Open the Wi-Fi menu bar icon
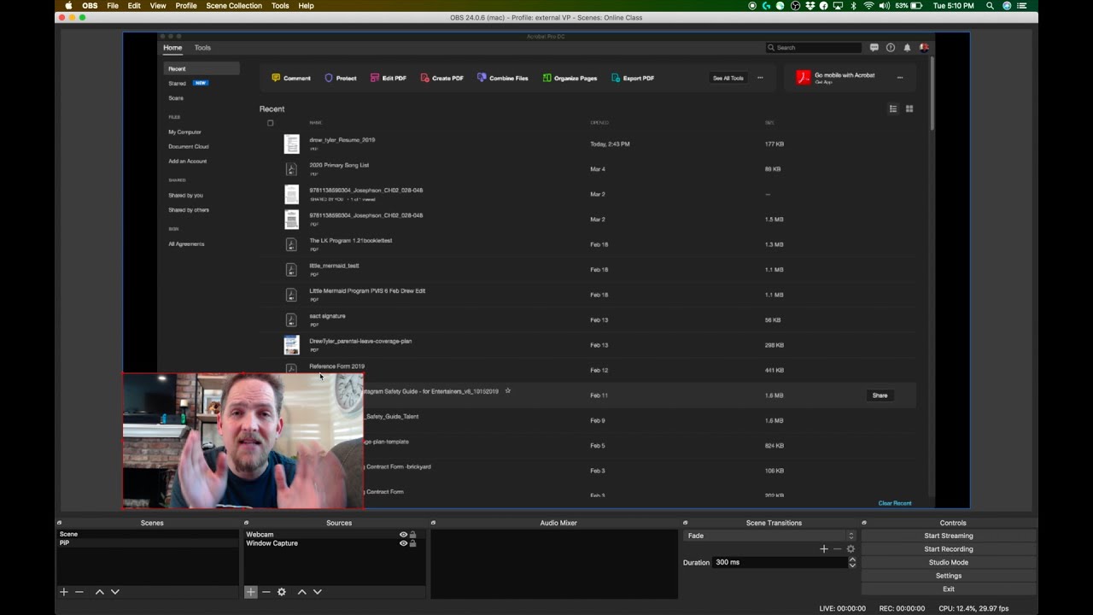Image resolution: width=1093 pixels, height=615 pixels. pos(869,5)
